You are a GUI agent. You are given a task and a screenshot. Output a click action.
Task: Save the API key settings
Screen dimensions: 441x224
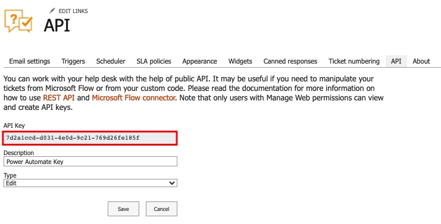(123, 209)
